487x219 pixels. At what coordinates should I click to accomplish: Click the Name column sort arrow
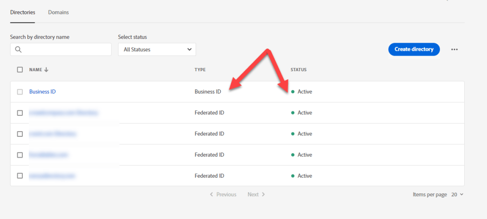click(x=46, y=70)
